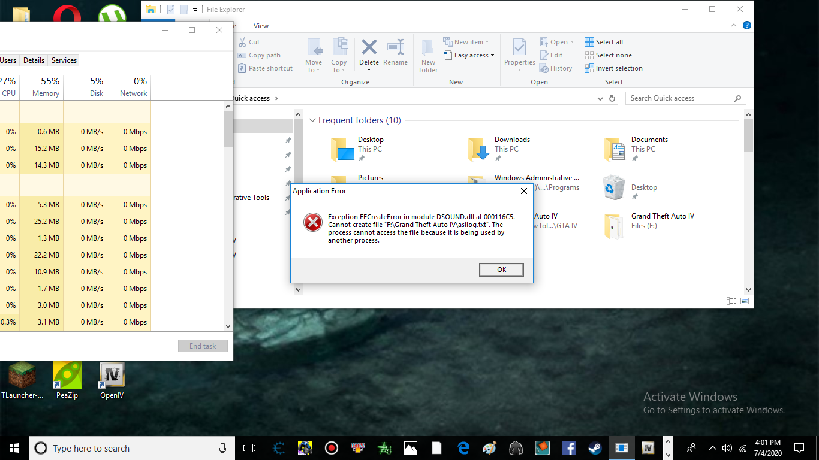This screenshot has height=460, width=819.
Task: Click End task button in Task Manager
Action: tap(203, 346)
